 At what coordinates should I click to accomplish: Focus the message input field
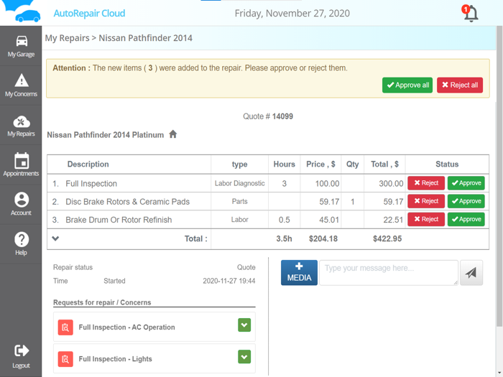click(x=389, y=273)
